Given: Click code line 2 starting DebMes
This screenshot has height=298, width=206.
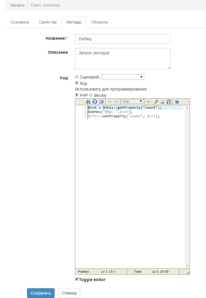Looking at the screenshot, I should click(110, 112).
